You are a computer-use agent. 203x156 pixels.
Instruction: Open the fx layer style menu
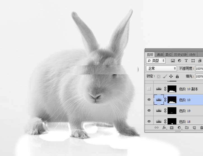[x=164, y=128]
